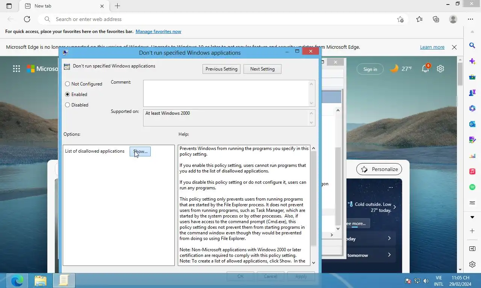Expand the Cold outside weather alert chevron
This screenshot has width=481, height=288.
394,207
